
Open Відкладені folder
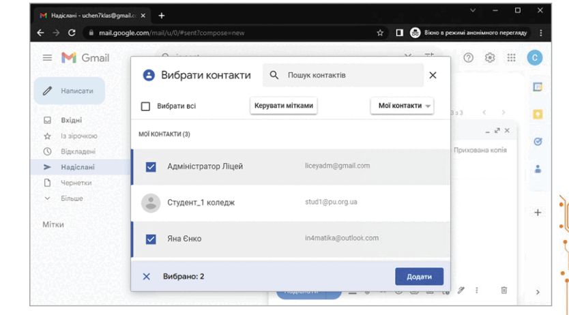tap(80, 151)
